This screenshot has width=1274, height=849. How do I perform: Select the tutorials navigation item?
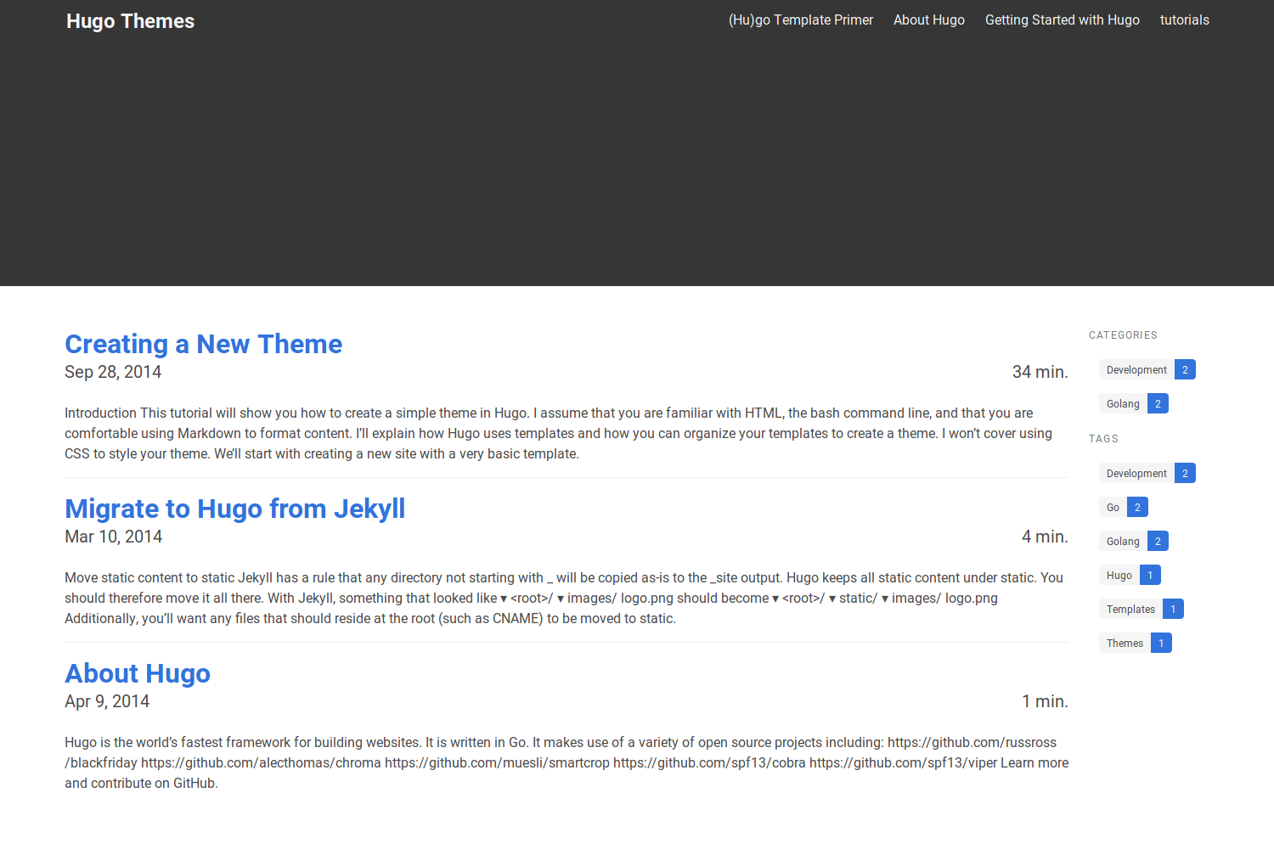(x=1184, y=20)
